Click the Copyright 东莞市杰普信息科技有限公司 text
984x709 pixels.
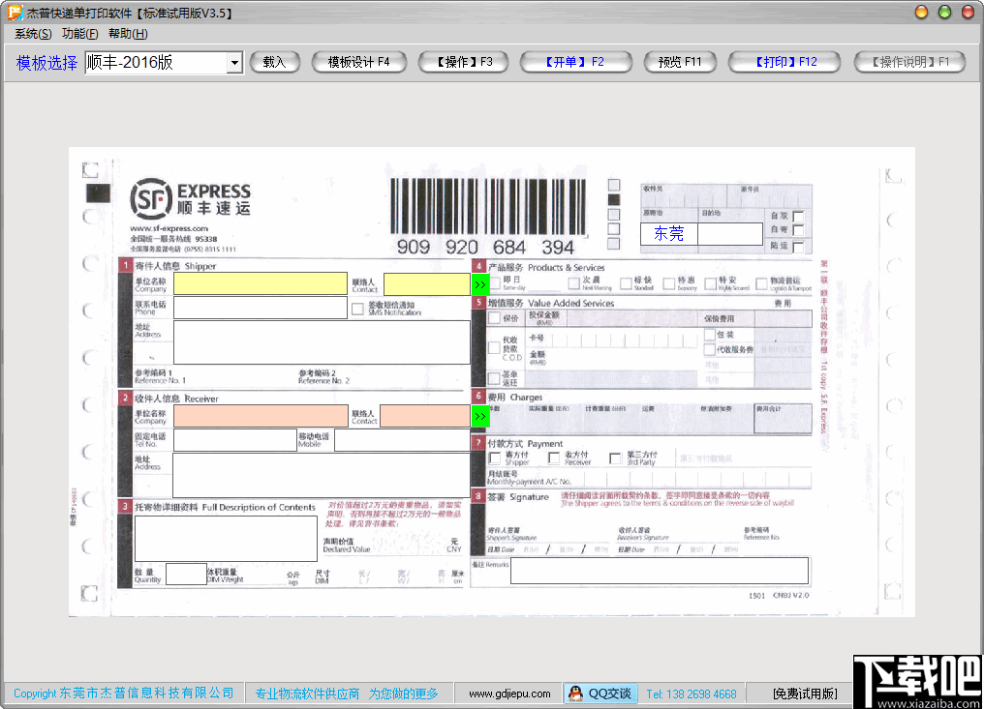pyautogui.click(x=124, y=694)
